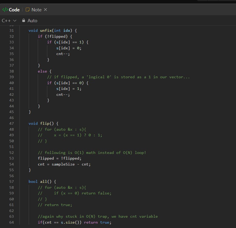This screenshot has height=228, width=236.
Task: Click comment 'if (x == 0) return false;'
Action: click(83, 193)
